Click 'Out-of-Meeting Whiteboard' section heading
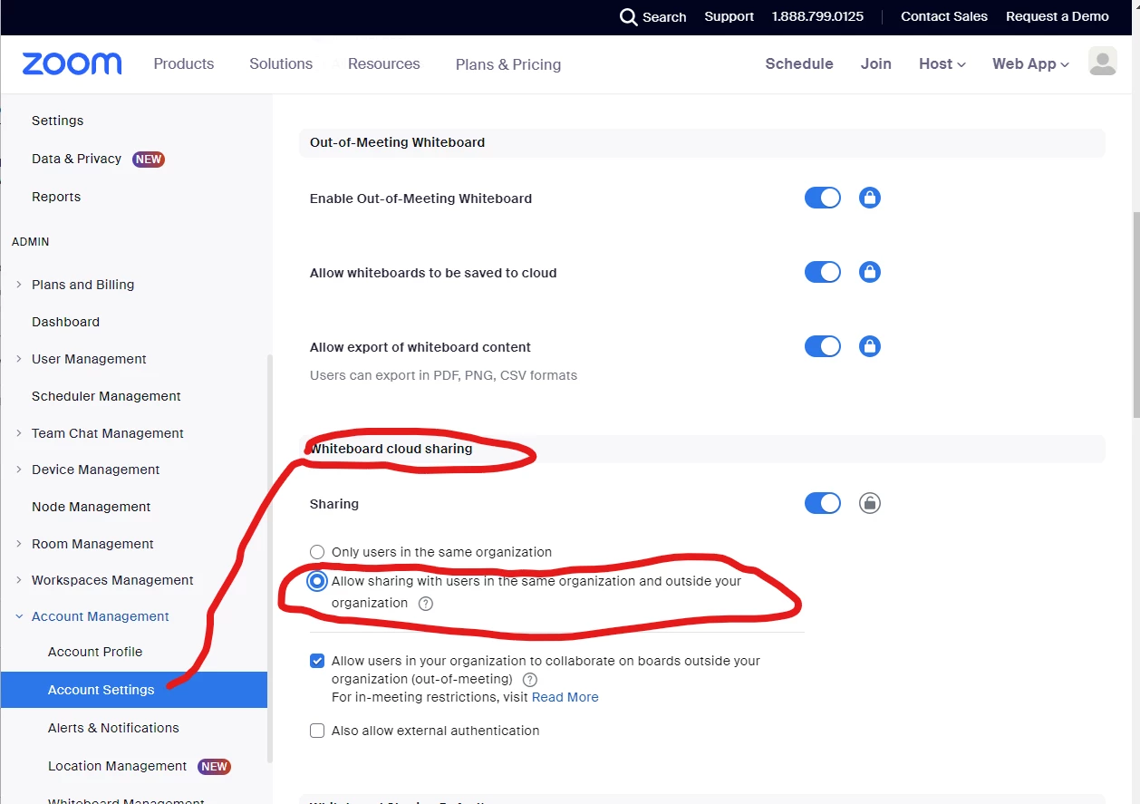 tap(397, 142)
